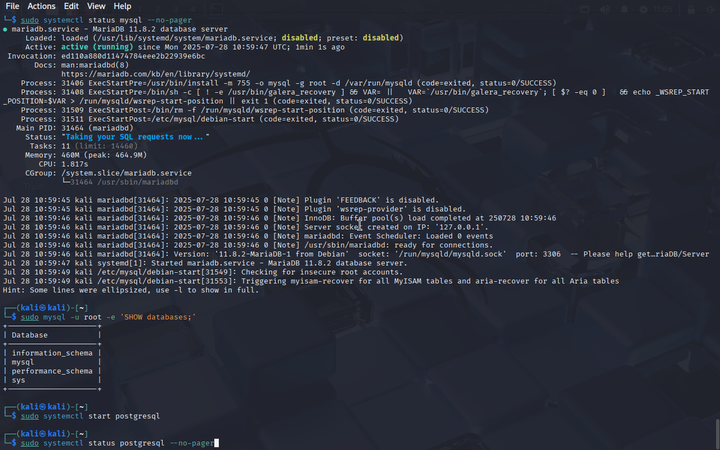Viewport: 720px width, 450px height.
Task: Click the man:mariadbd(8) docs reference
Action: pos(95,65)
